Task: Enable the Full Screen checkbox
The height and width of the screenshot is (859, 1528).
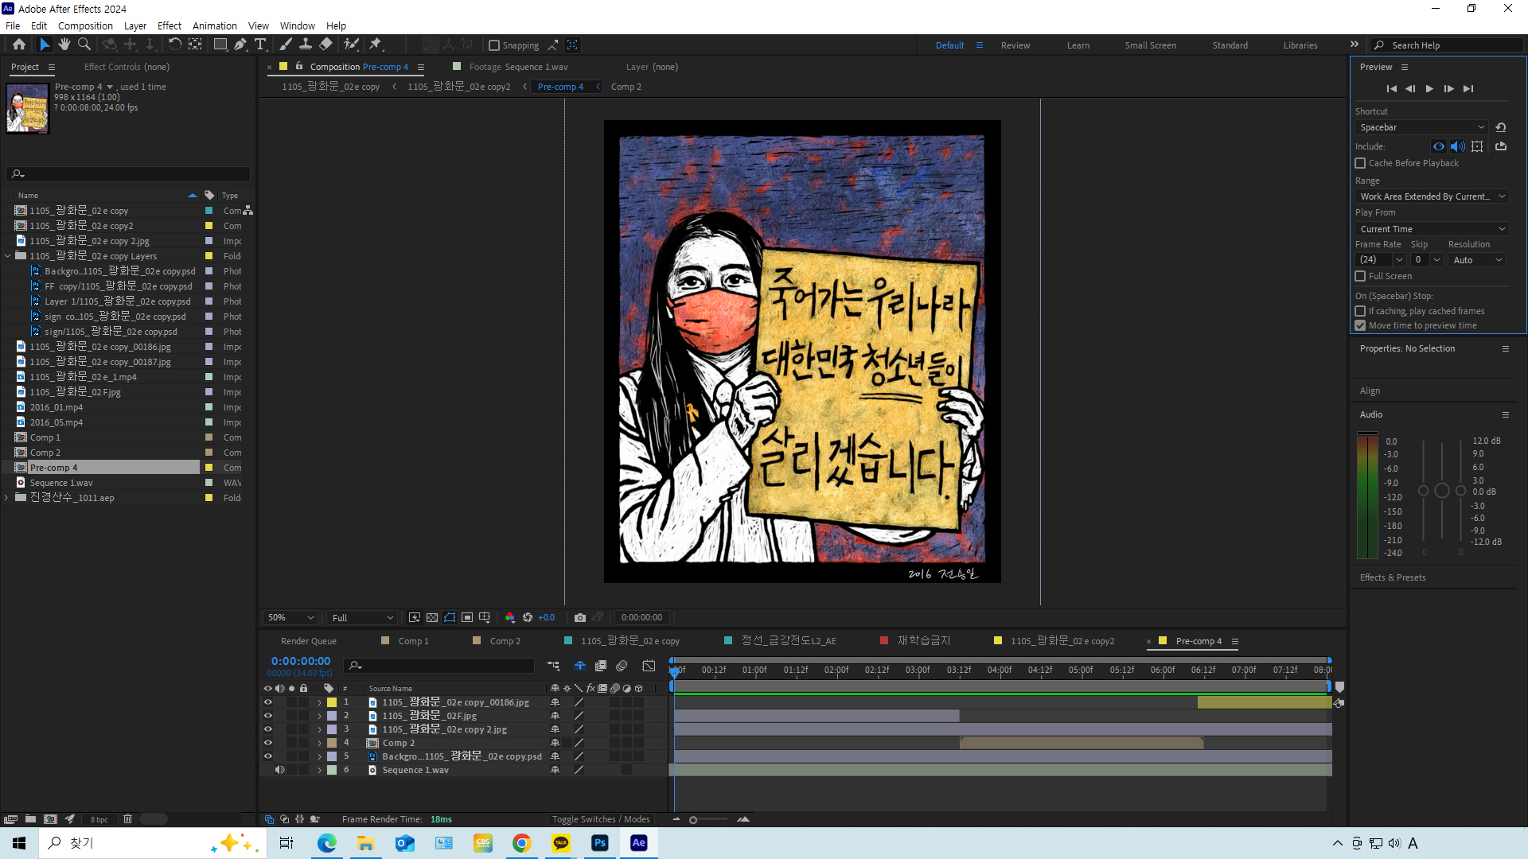Action: click(x=1360, y=276)
